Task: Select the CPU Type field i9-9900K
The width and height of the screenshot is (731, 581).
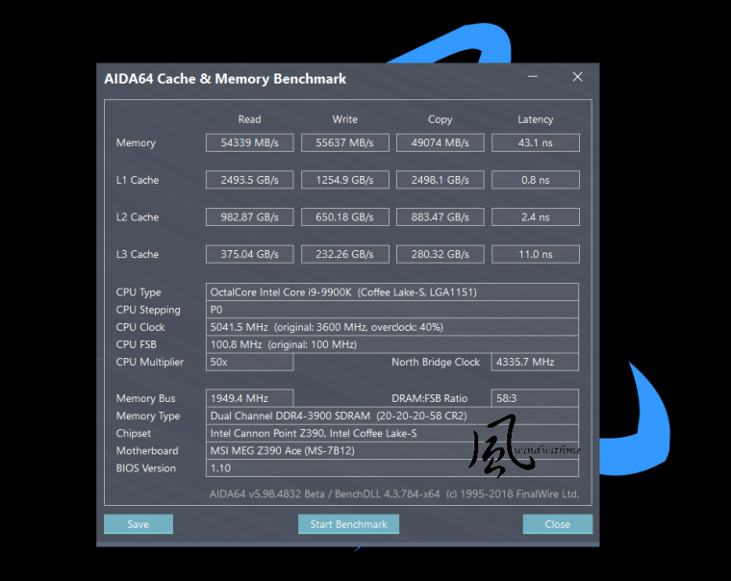Action: (x=392, y=292)
